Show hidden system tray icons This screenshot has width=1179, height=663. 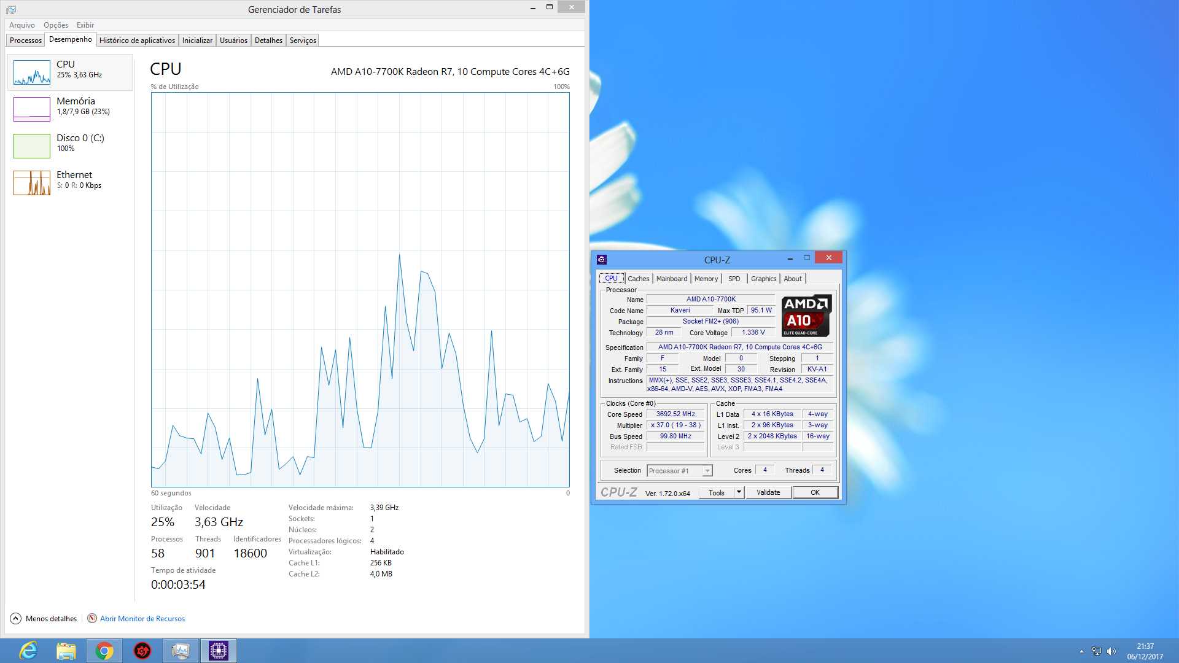(1081, 651)
